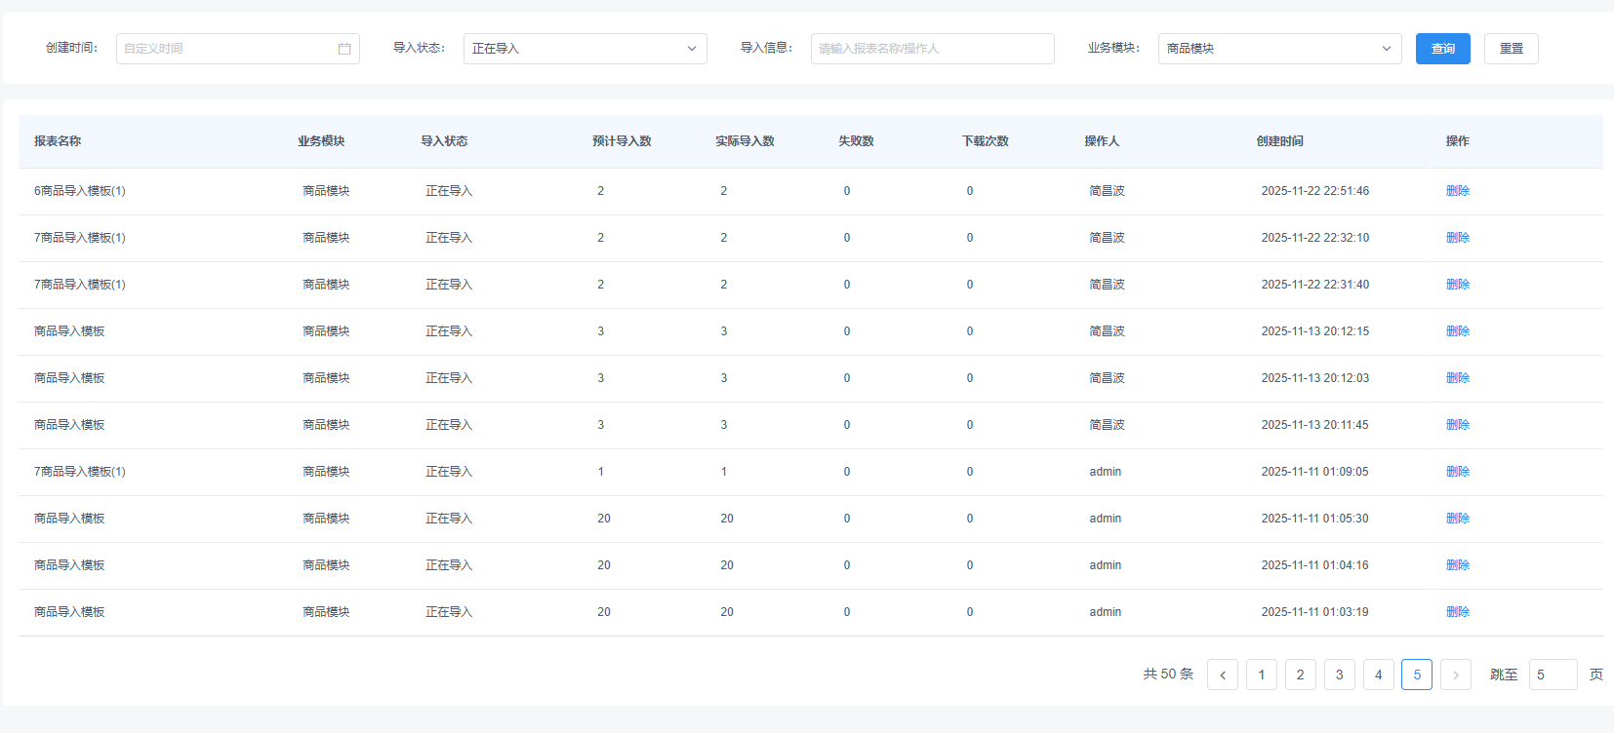
Task: Delete the 6商品导入模板(1) row
Action: 1457,191
